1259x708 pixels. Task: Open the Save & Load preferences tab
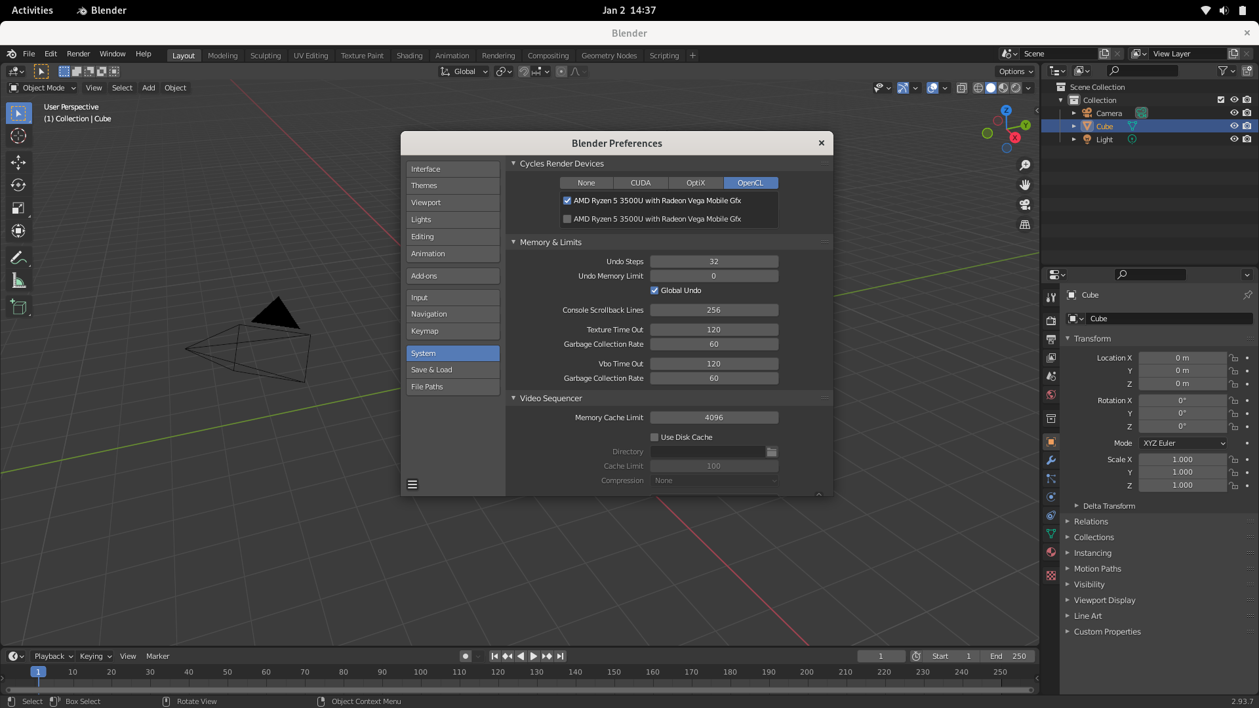(x=452, y=370)
